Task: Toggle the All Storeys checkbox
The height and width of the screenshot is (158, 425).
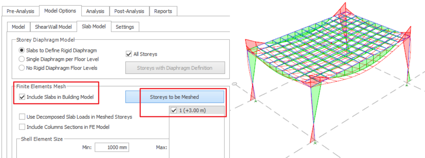Action: click(x=129, y=54)
